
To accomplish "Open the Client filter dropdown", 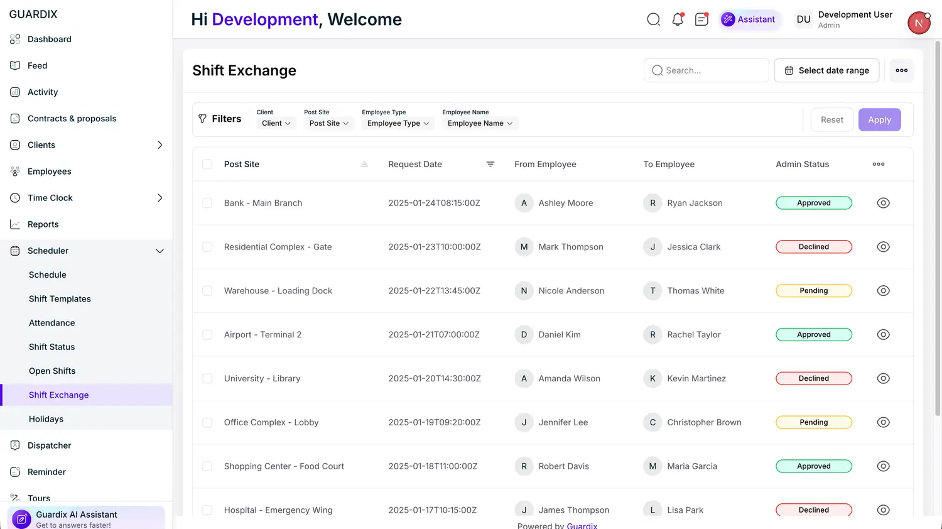I will pos(276,123).
